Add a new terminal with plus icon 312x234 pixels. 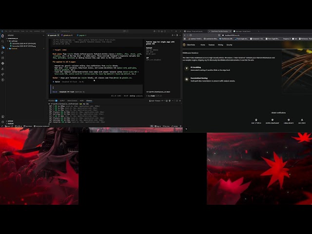click(162, 101)
